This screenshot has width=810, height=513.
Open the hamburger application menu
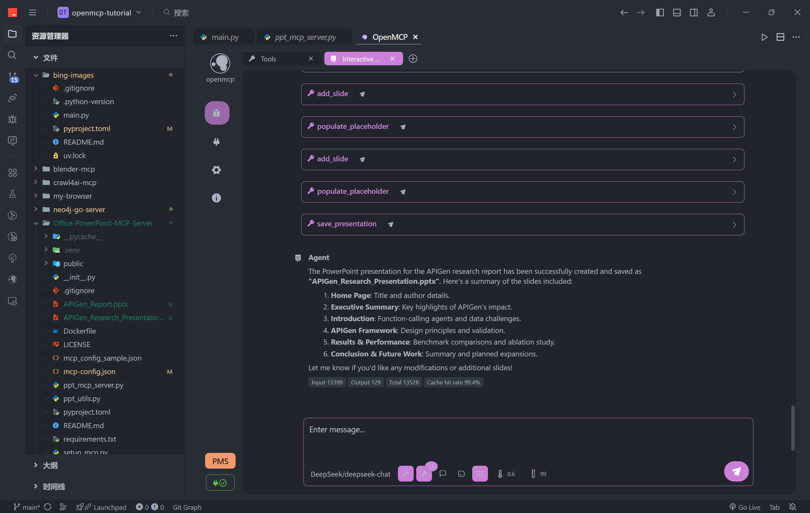pyautogui.click(x=33, y=13)
